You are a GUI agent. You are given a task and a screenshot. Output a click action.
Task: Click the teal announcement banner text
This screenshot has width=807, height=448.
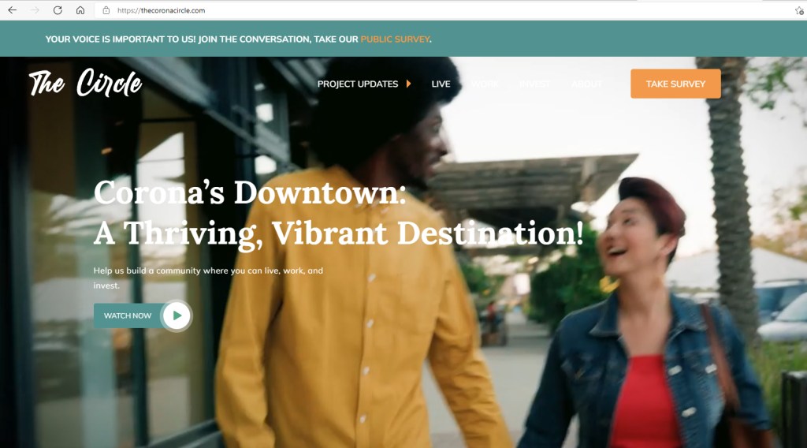pos(201,39)
